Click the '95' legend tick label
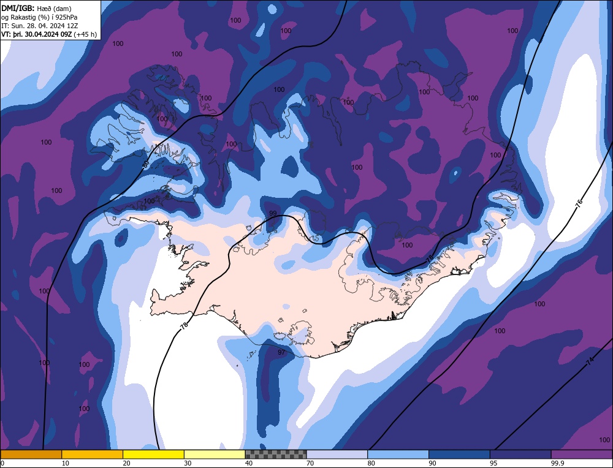The image size is (613, 468). (493, 463)
